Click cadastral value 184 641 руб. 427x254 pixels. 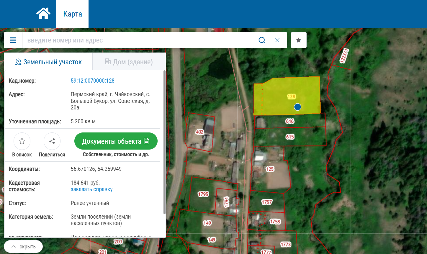pos(85,183)
